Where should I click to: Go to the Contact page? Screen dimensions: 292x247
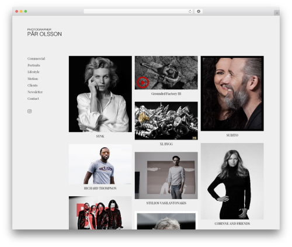coord(33,99)
